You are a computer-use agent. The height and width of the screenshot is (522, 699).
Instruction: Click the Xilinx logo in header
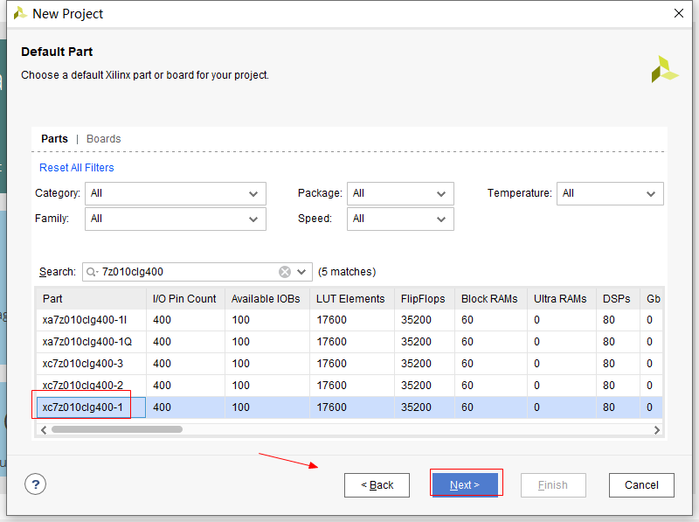(x=664, y=69)
